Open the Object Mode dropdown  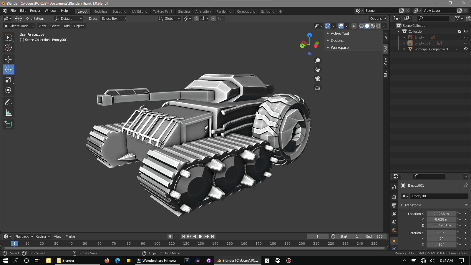(19, 26)
